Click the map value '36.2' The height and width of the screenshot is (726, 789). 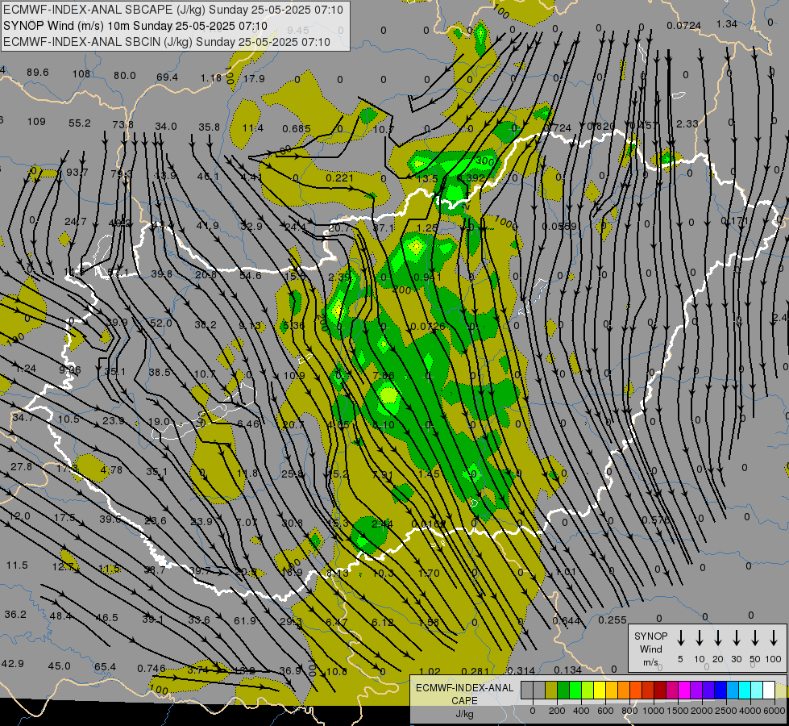point(15,614)
